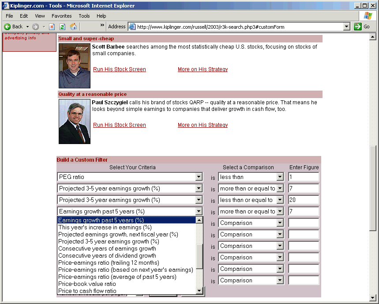Image resolution: width=379 pixels, height=304 pixels.
Task: Click the Forward arrow icon
Action: tap(35, 27)
